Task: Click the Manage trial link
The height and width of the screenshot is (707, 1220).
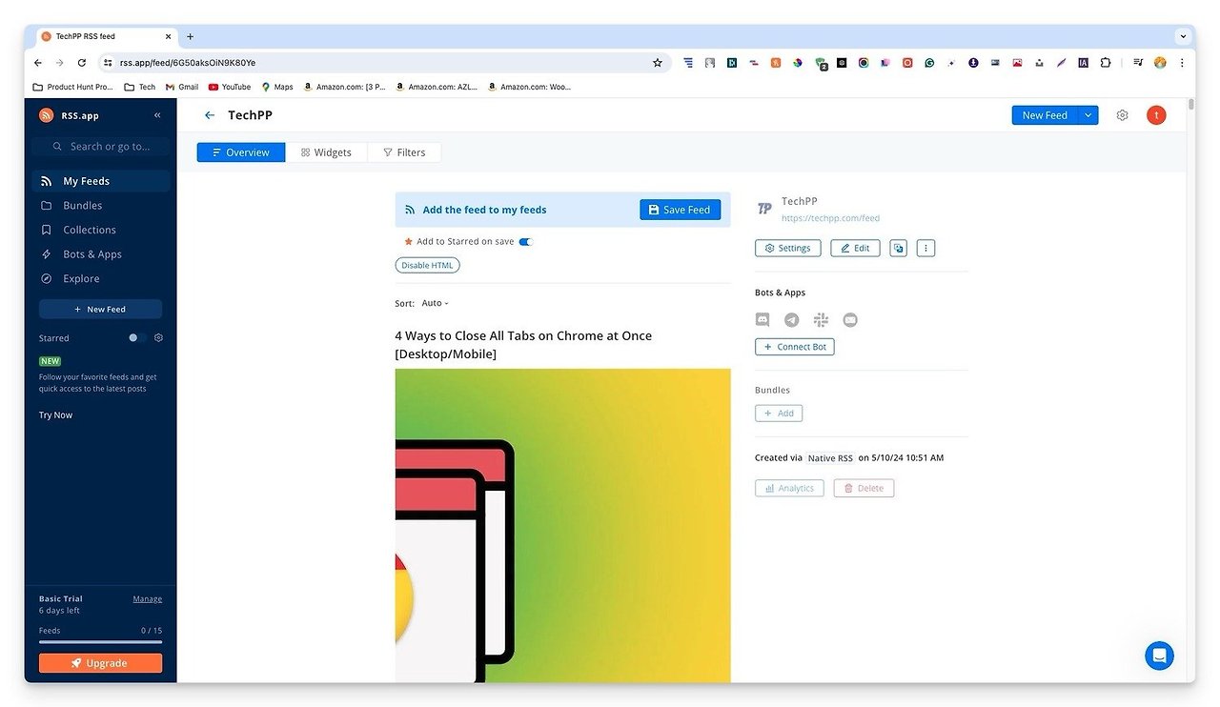Action: pos(148,599)
